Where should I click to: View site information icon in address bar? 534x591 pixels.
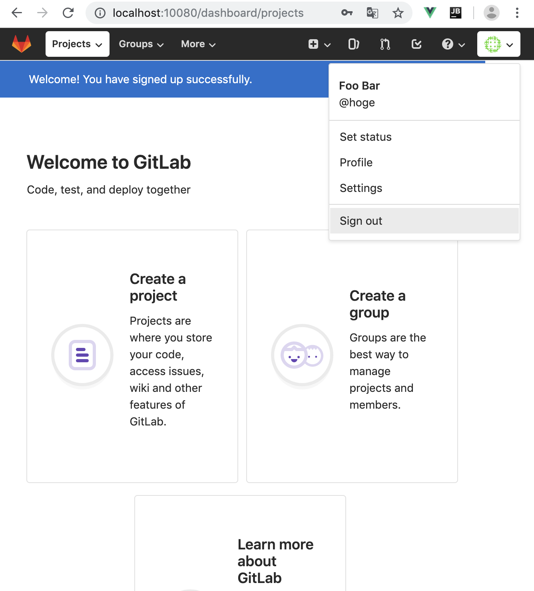100,13
